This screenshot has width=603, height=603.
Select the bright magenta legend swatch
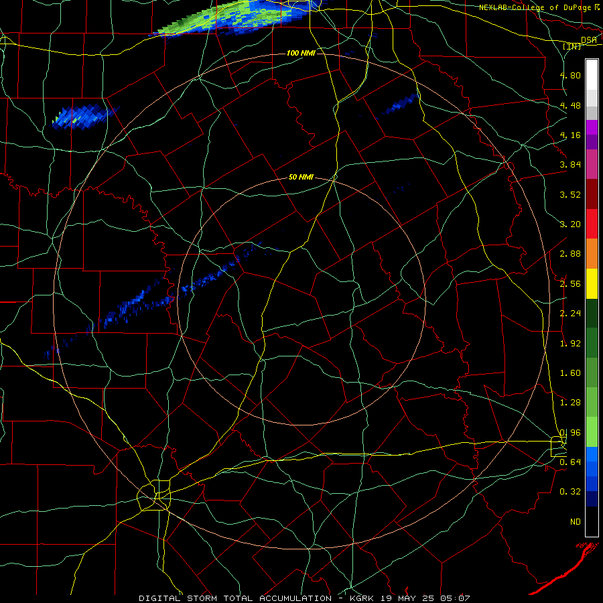[592, 127]
